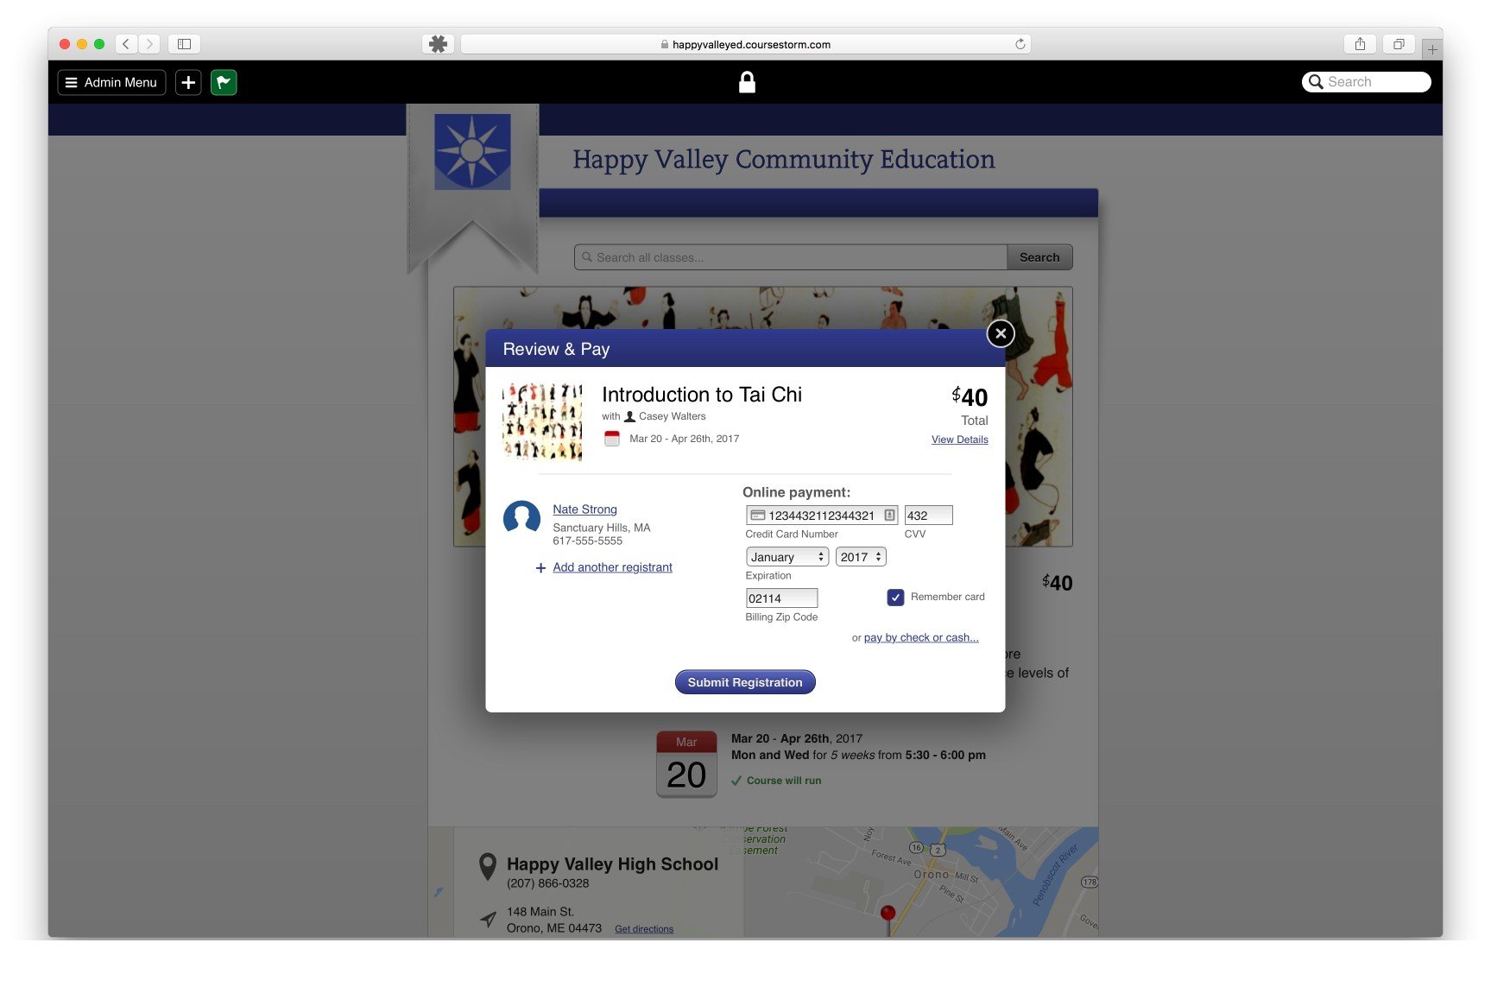Click Add another registrant link
1491x1006 pixels.
point(612,567)
